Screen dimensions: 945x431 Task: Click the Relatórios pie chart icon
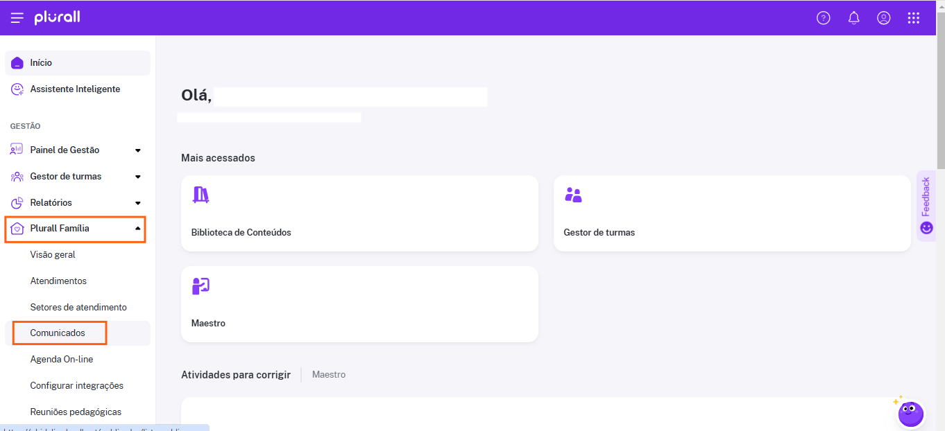click(x=17, y=203)
